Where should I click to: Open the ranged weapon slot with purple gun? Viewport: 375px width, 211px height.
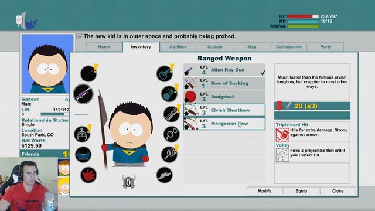pos(83,94)
